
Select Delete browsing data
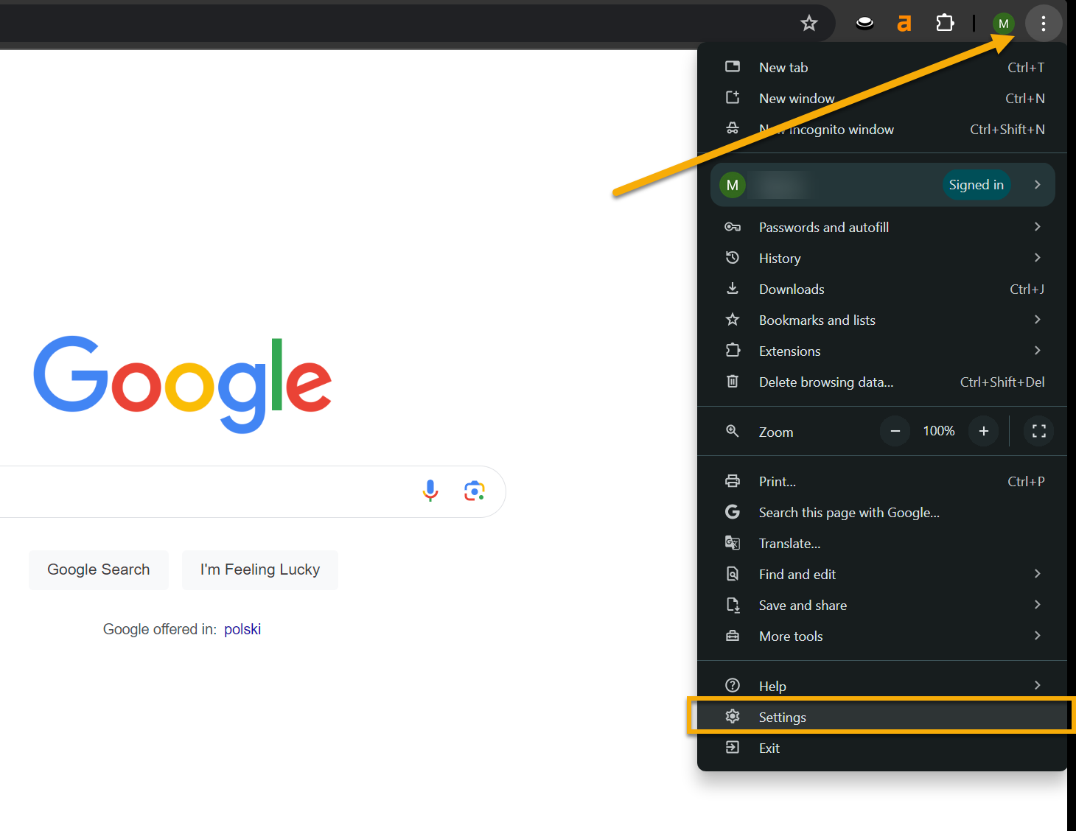tap(882, 382)
